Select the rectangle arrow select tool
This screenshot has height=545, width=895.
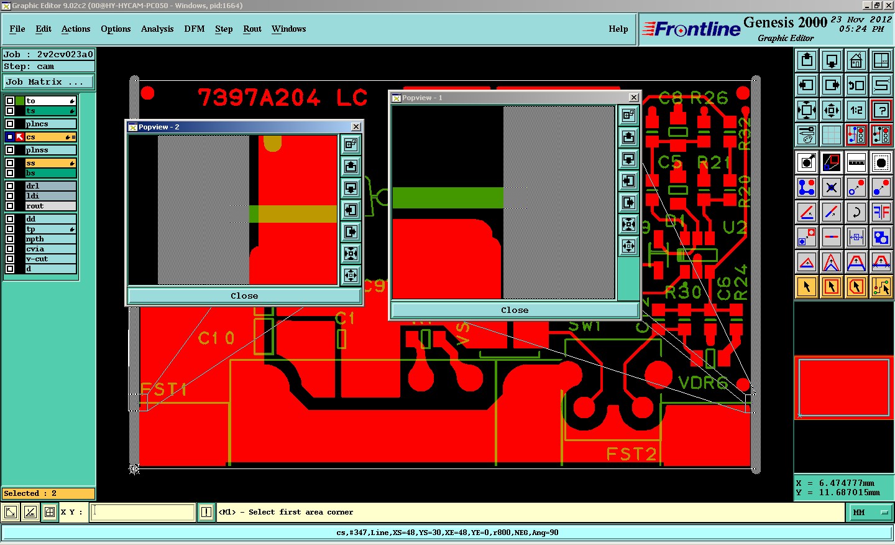tap(832, 287)
